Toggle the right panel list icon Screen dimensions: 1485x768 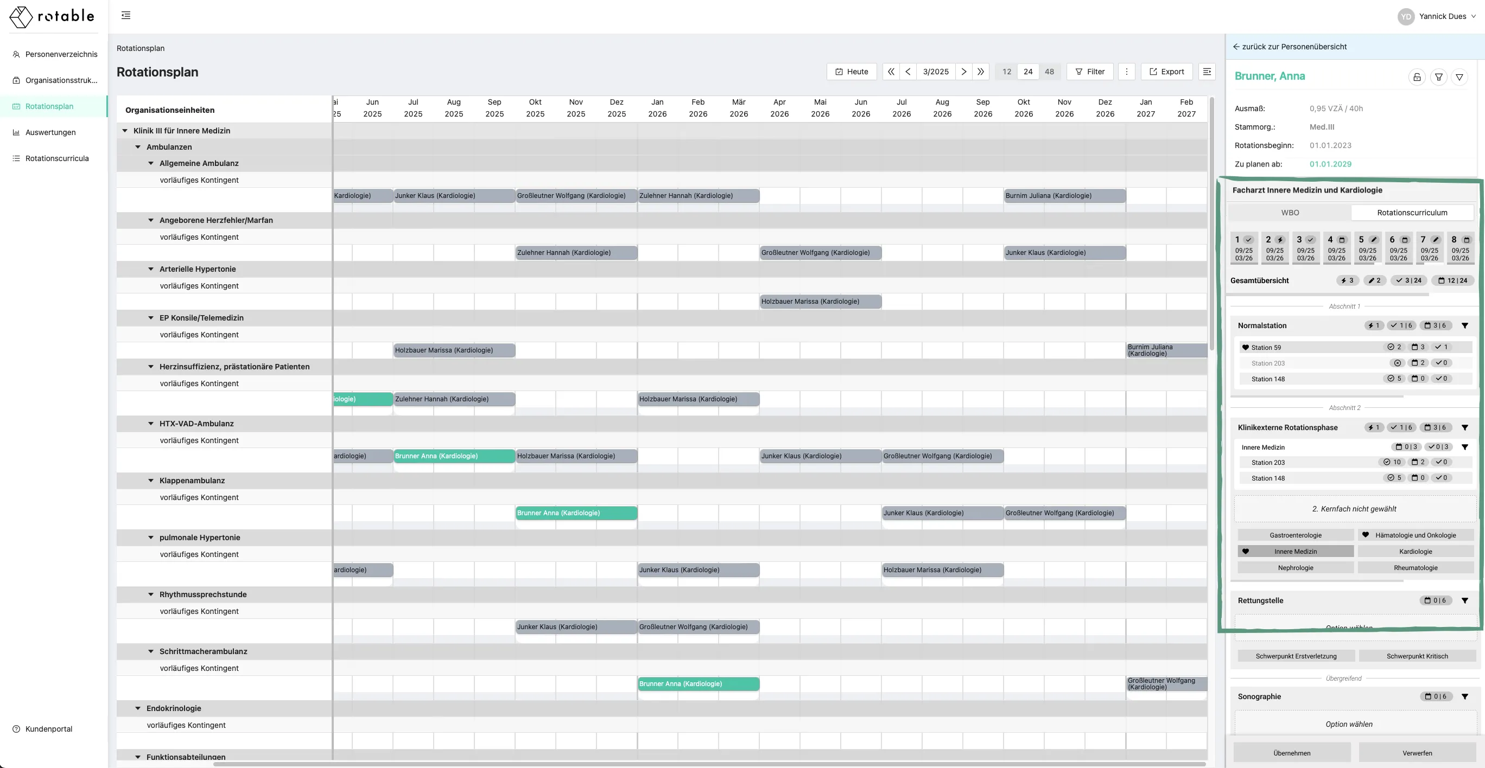point(1206,72)
